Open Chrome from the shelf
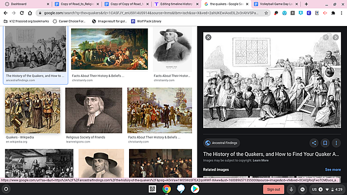The height and width of the screenshot is (195, 347). point(166,189)
